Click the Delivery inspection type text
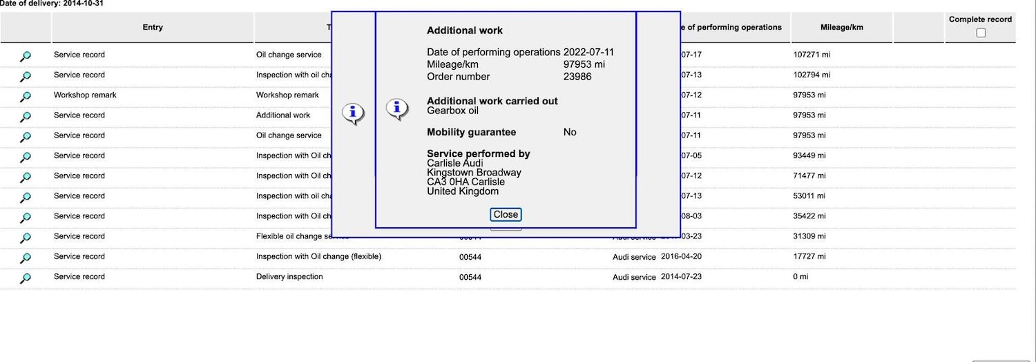The image size is (1036, 362). (289, 277)
